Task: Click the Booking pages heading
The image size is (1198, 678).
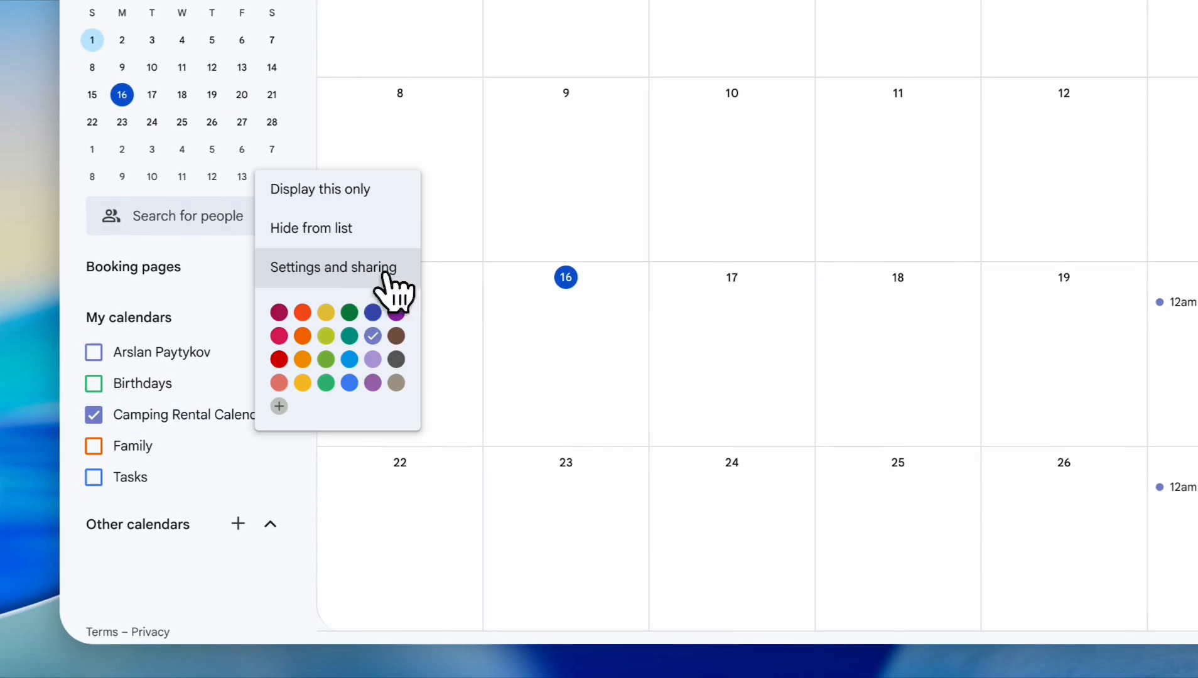Action: (133, 267)
